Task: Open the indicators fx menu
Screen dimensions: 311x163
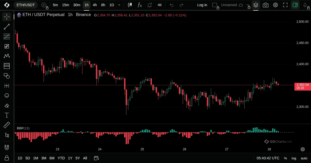Action: [140, 5]
